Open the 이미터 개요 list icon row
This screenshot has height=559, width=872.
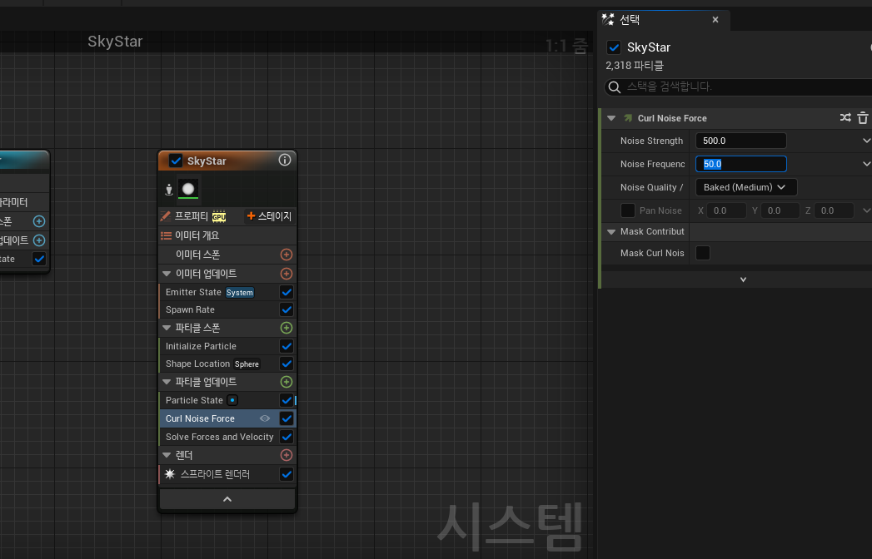coord(166,235)
